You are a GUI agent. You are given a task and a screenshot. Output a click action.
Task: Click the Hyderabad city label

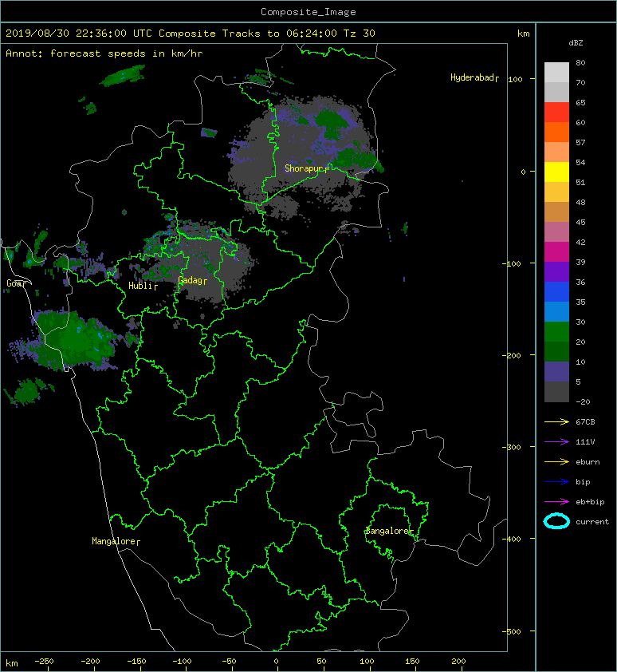tap(474, 77)
